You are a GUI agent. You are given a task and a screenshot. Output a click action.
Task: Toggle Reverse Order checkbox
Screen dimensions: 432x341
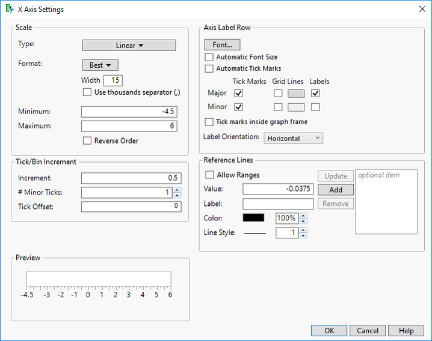88,141
